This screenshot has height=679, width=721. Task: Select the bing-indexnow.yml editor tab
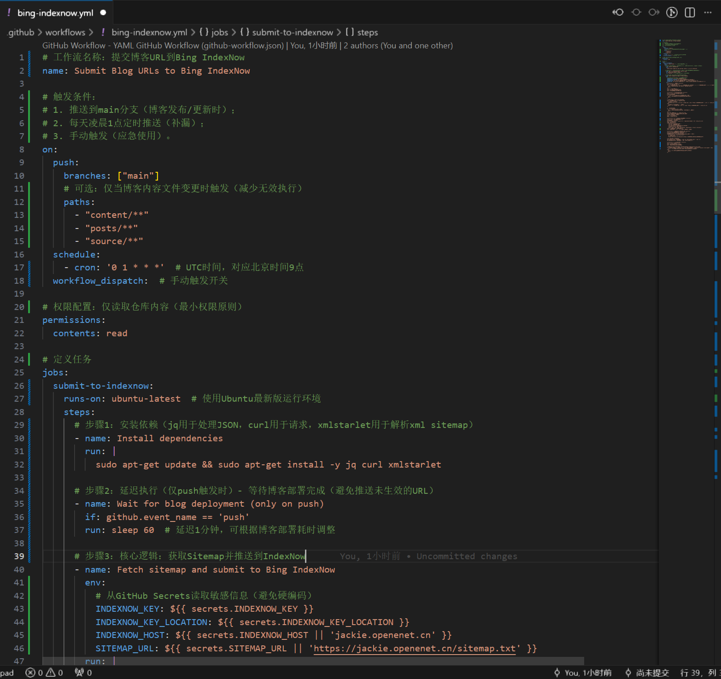pyautogui.click(x=55, y=13)
